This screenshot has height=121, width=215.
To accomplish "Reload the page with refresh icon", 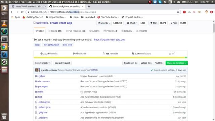I will pyautogui.click(x=22, y=12).
